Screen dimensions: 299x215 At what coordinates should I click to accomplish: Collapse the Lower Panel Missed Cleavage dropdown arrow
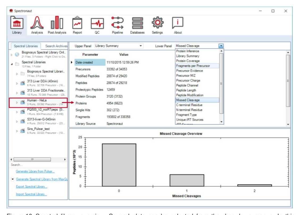pyautogui.click(x=221, y=46)
